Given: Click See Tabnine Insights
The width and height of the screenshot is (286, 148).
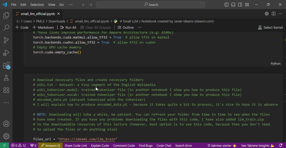Looking at the screenshot, I should click(x=258, y=145).
